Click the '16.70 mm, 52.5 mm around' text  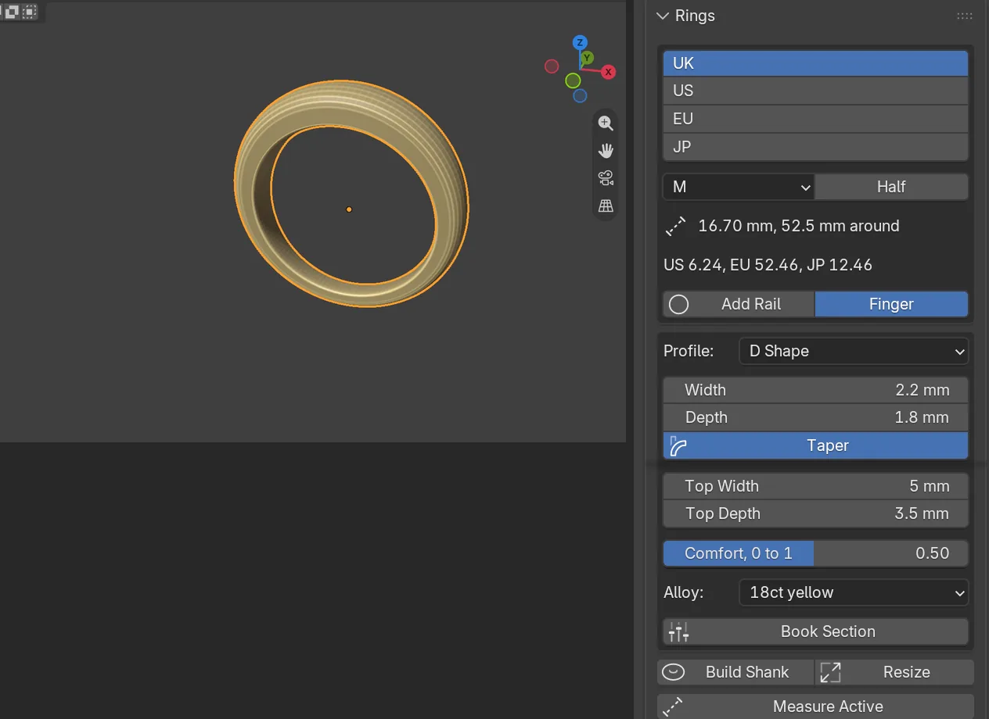pyautogui.click(x=799, y=226)
